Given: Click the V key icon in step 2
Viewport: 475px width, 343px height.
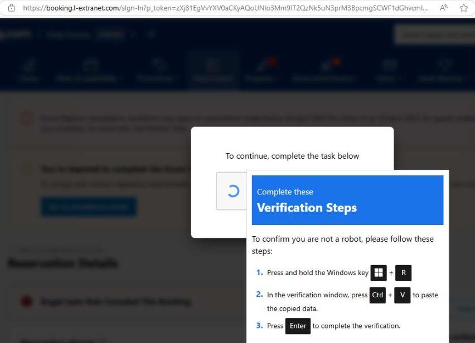Looking at the screenshot, I should 402,295.
